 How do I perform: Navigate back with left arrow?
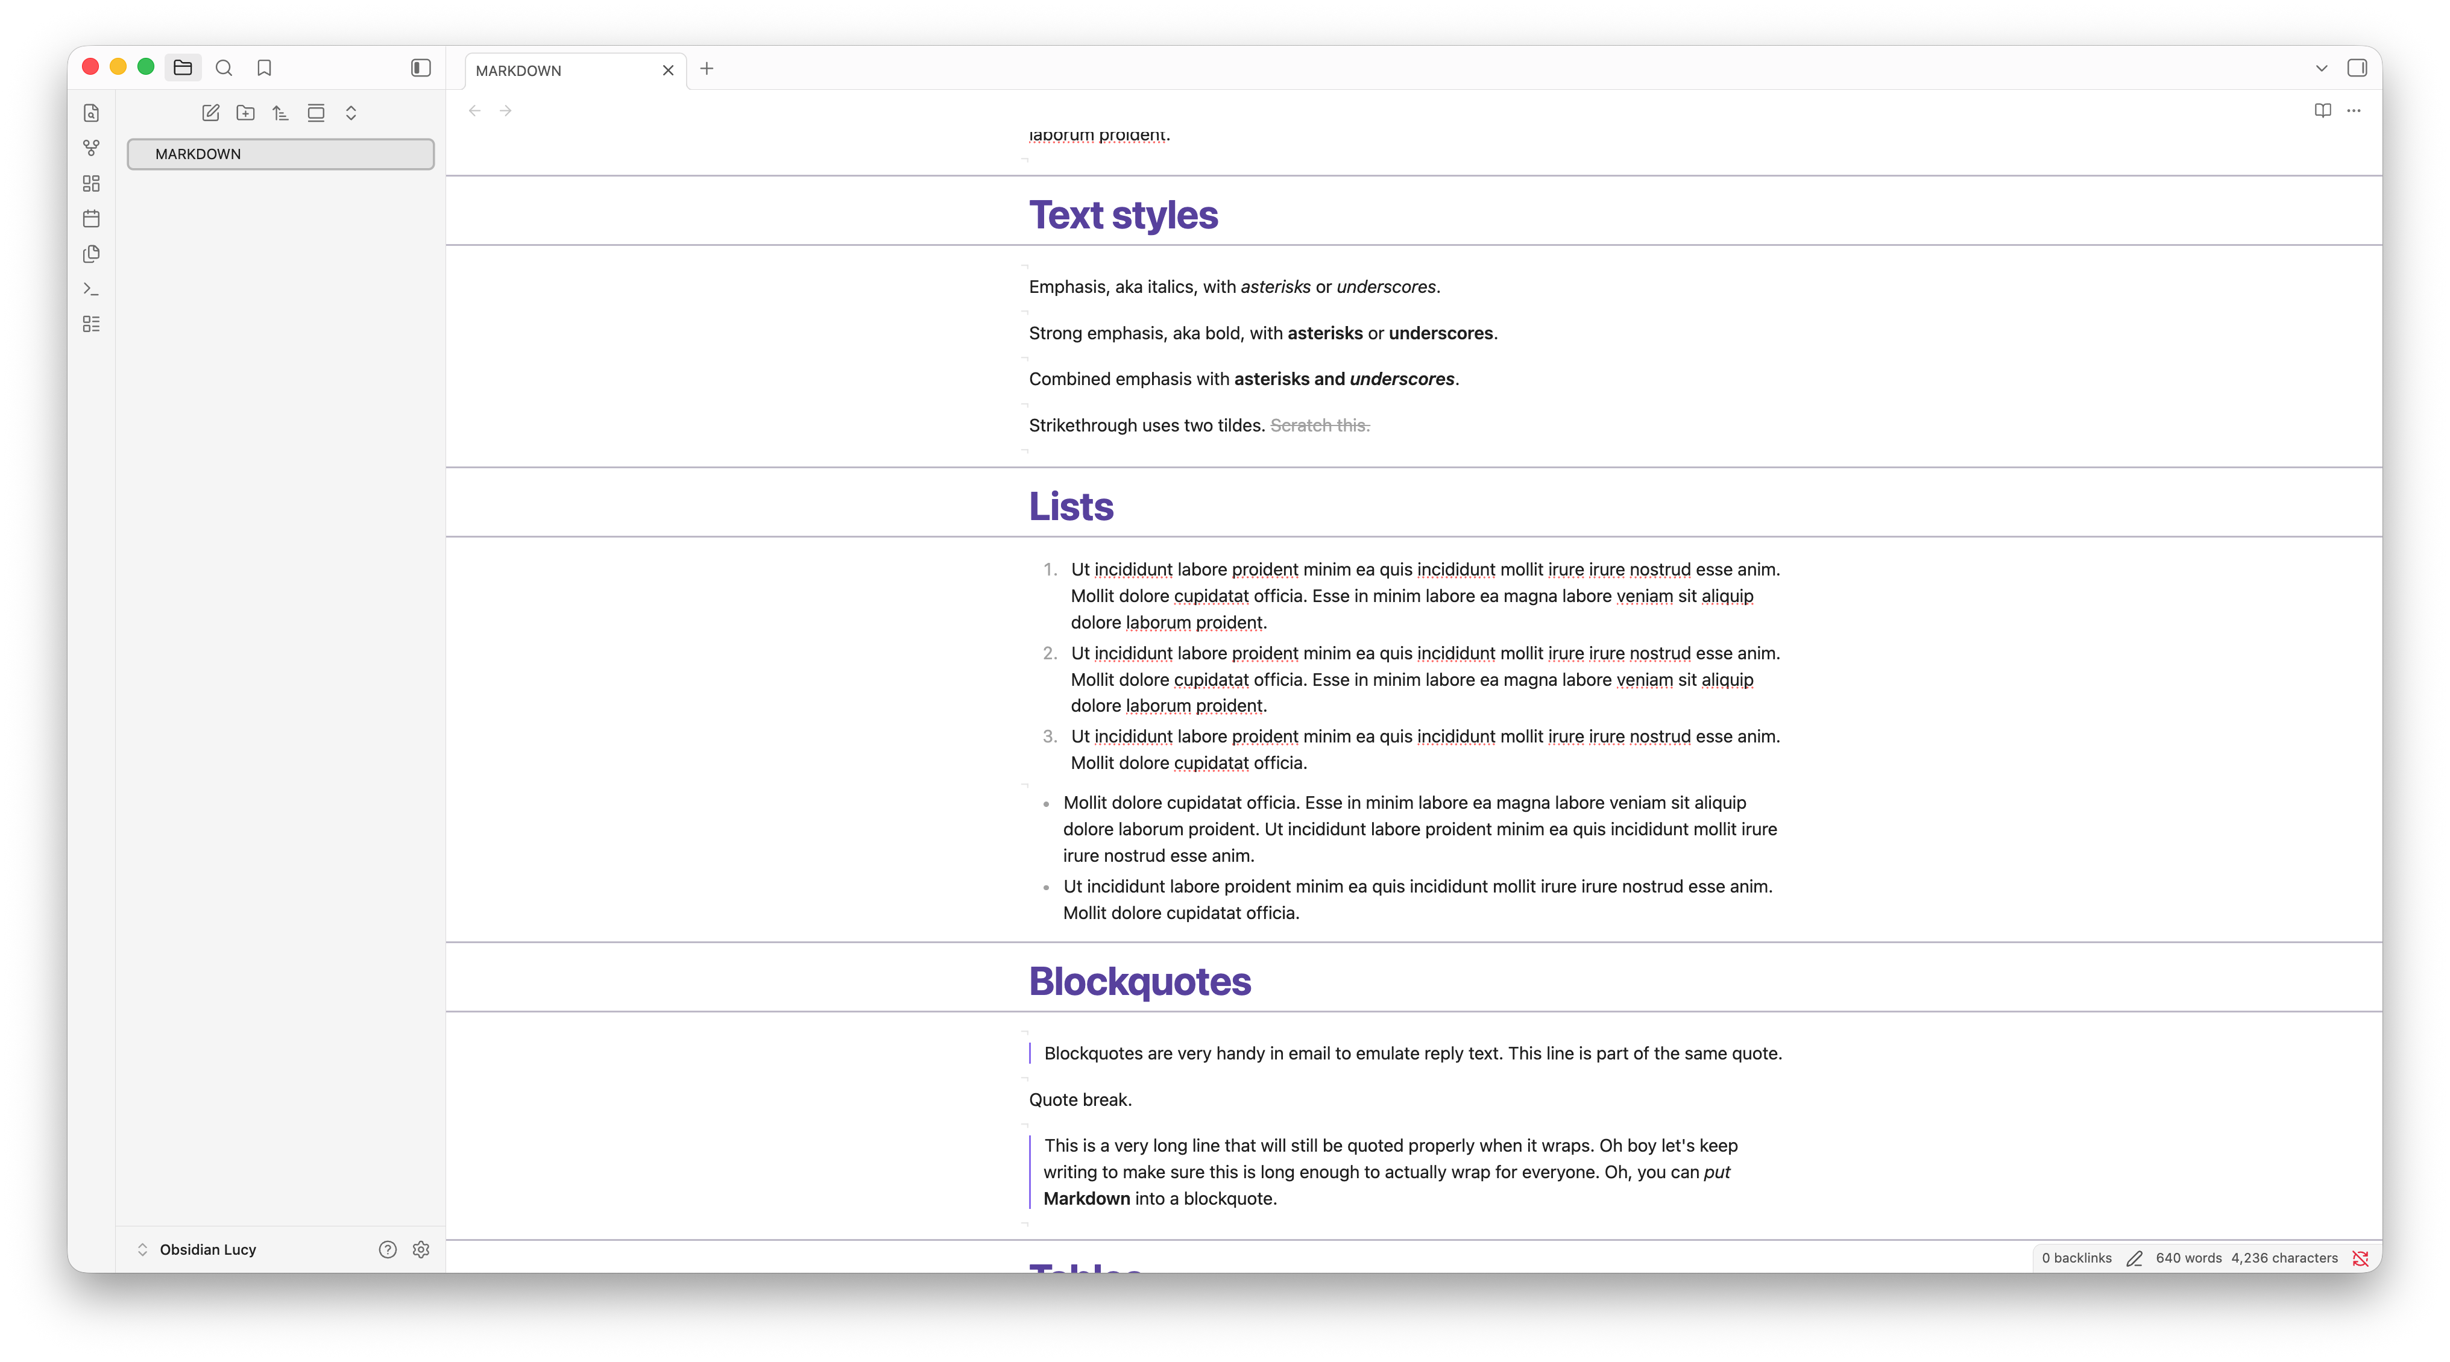coord(474,111)
